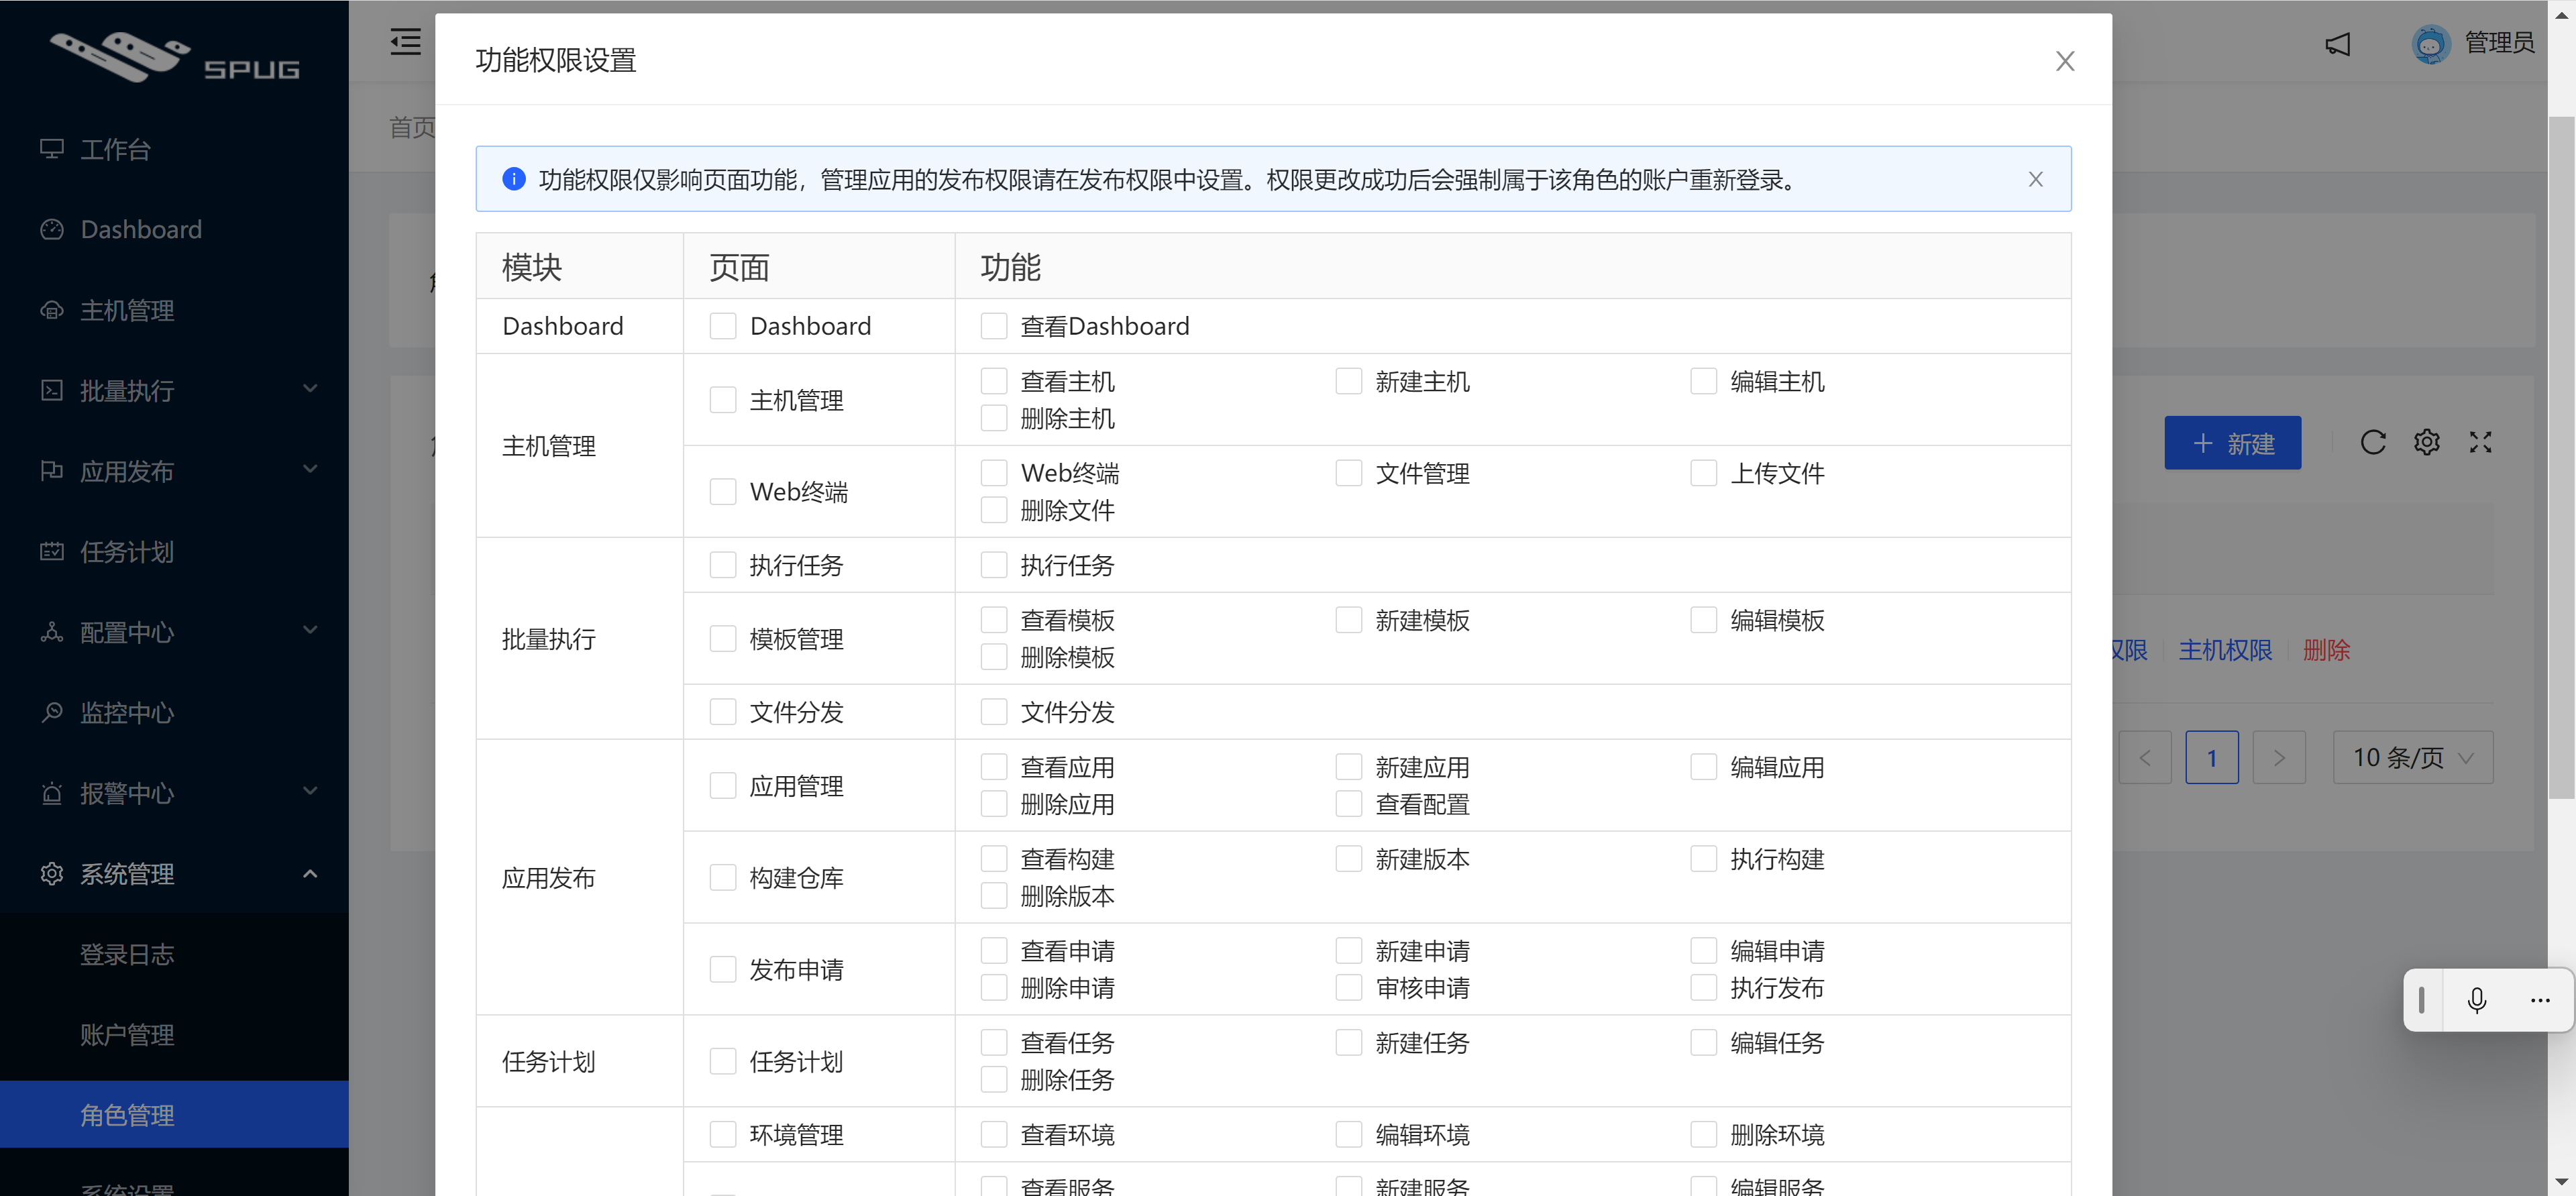
Task: Click the blue 新建 button
Action: [2232, 443]
